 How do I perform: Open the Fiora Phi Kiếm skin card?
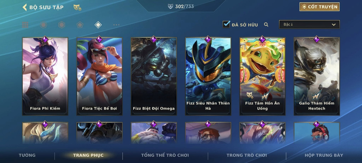click(x=45, y=76)
